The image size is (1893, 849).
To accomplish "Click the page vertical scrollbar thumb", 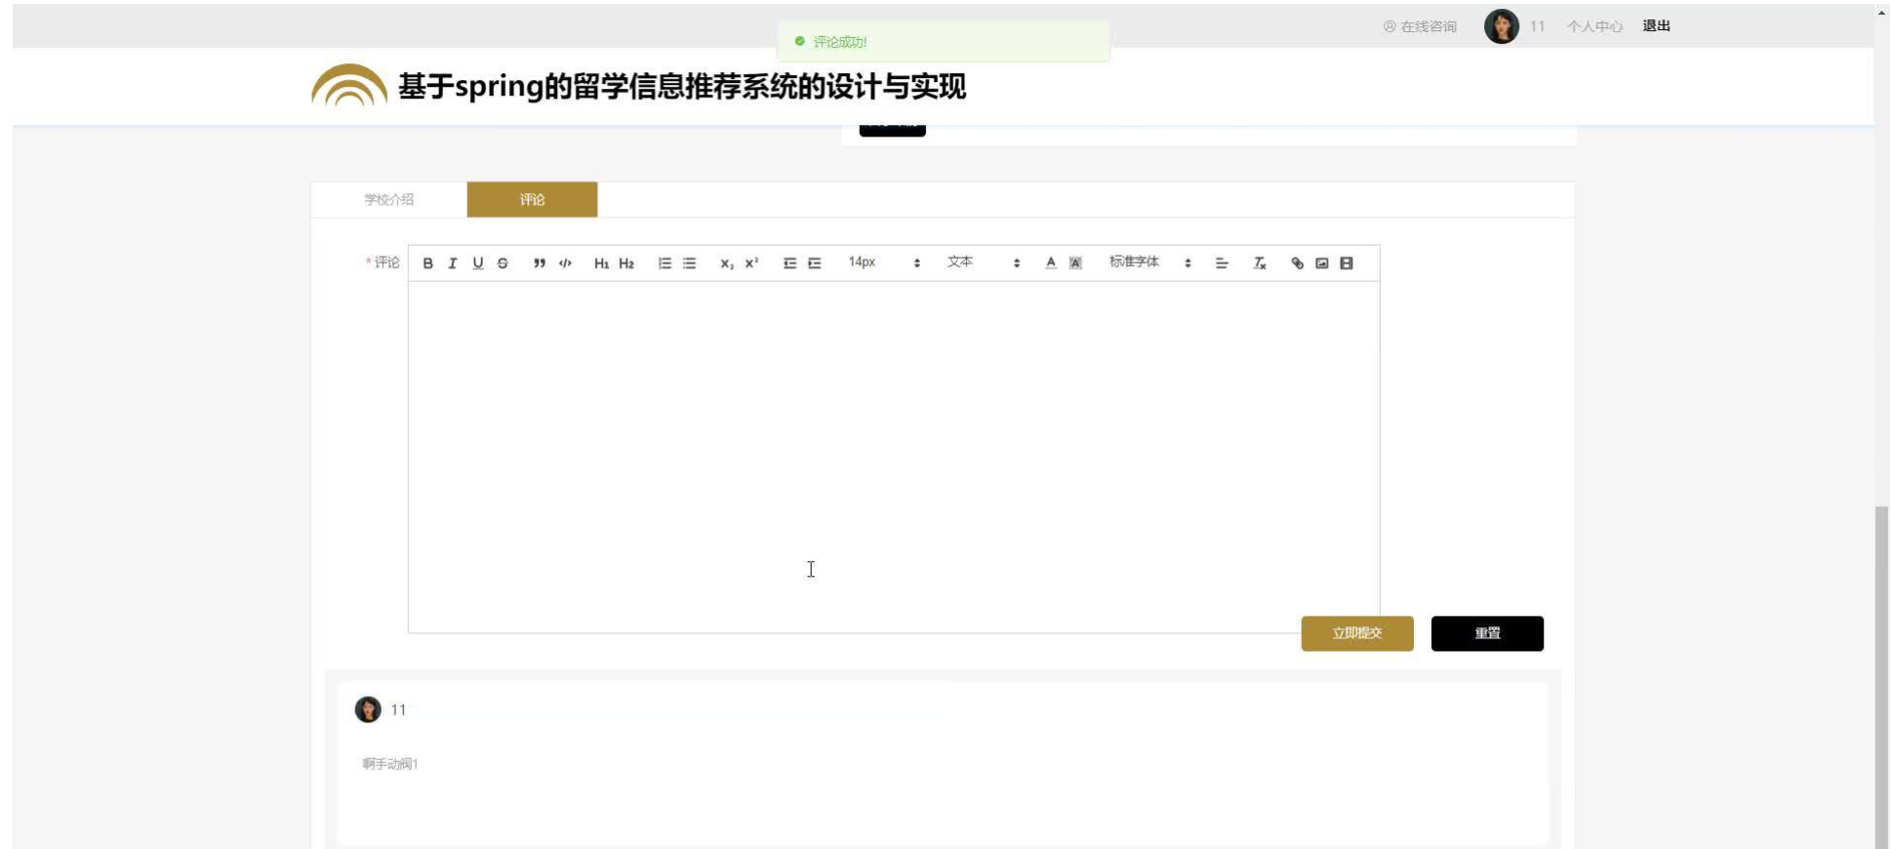I will pos(1882,677).
